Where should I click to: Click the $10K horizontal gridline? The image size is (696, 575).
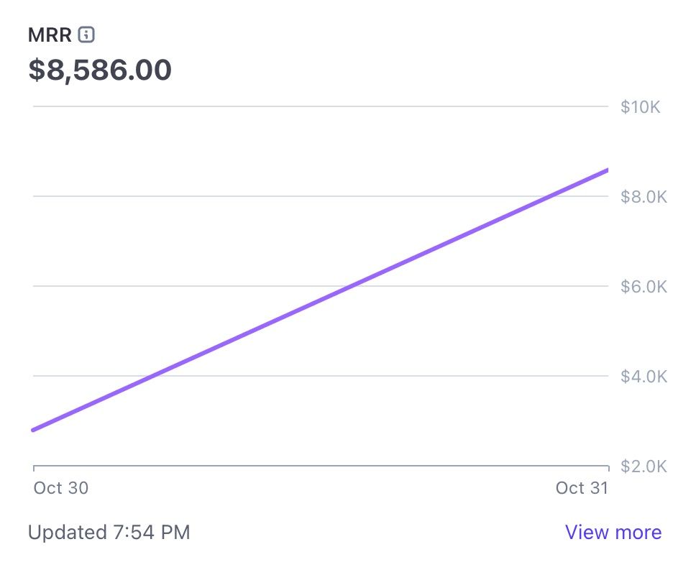(216, 106)
